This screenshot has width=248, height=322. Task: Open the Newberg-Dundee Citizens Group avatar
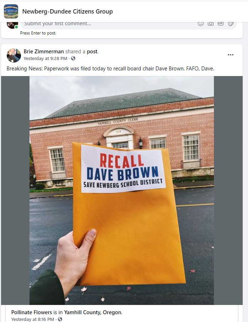[11, 11]
